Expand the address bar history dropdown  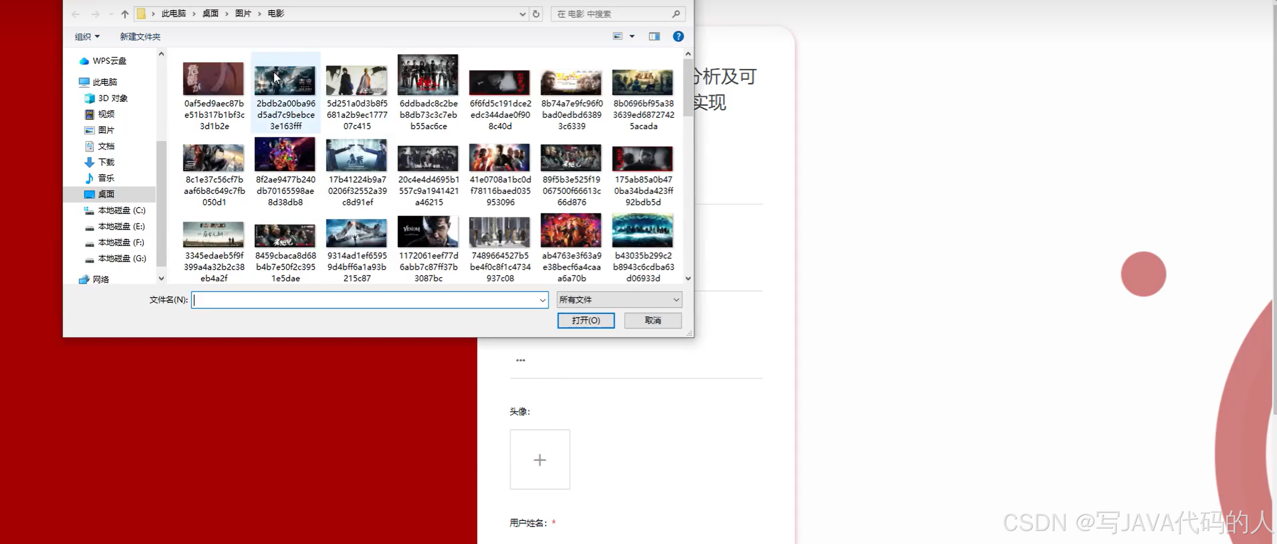point(522,14)
